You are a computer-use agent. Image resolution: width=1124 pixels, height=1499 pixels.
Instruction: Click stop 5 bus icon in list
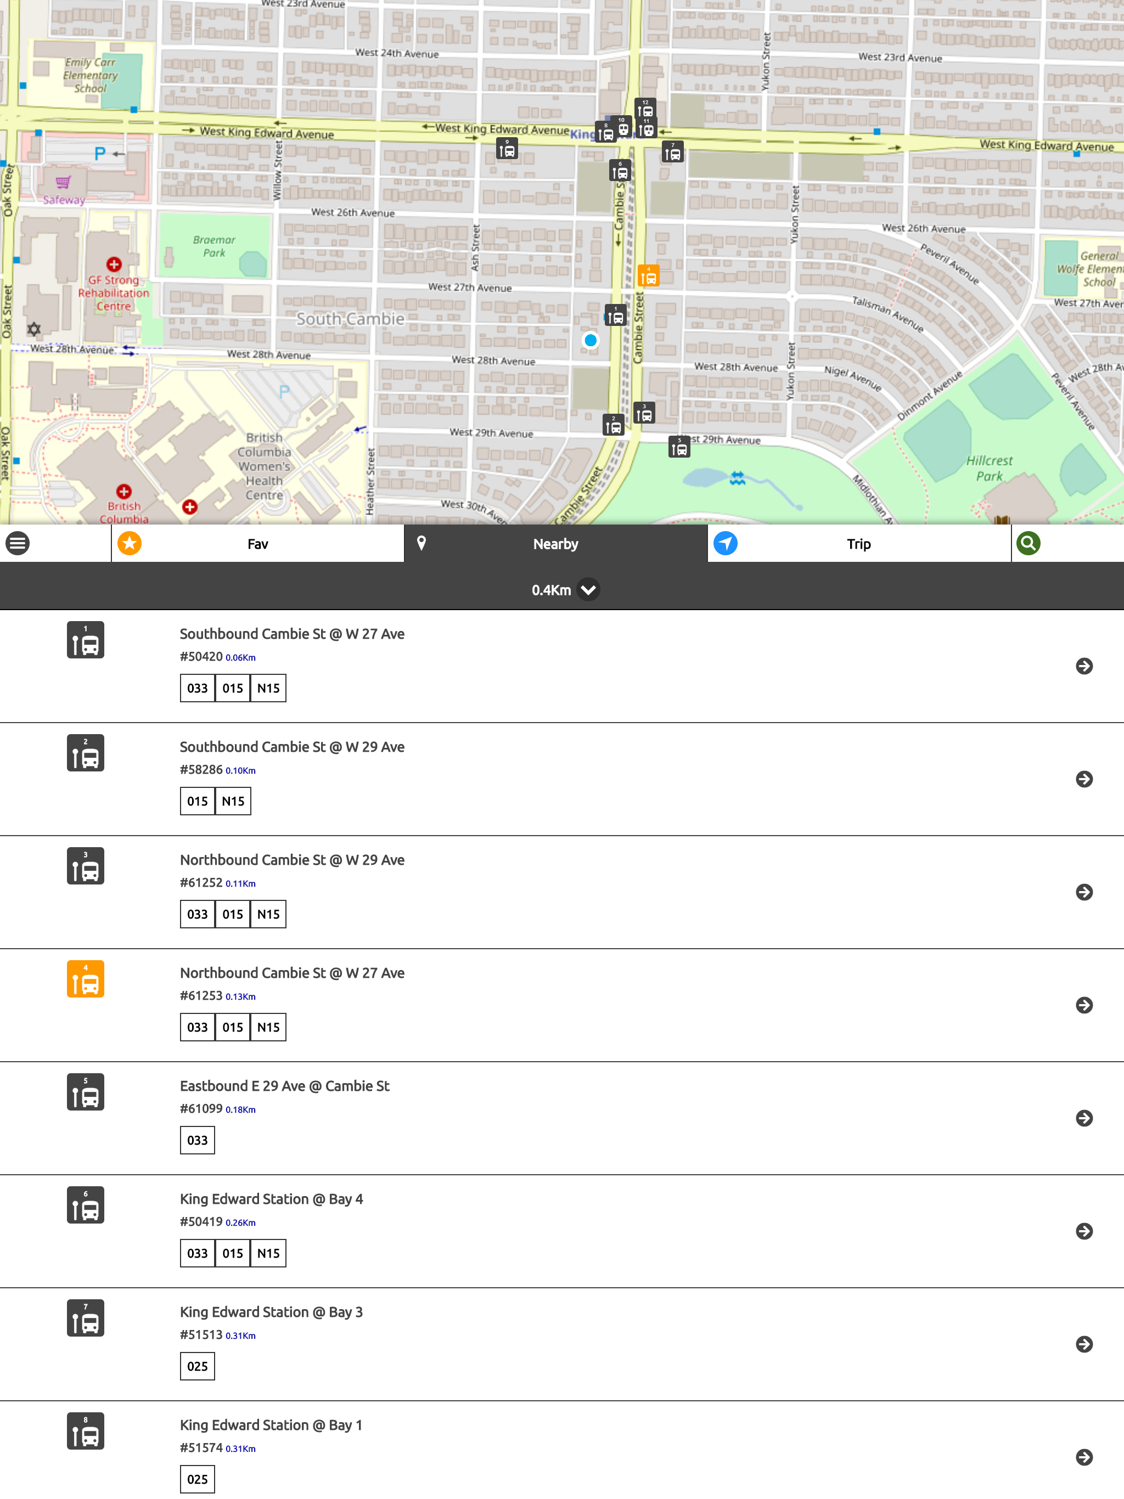point(86,1092)
